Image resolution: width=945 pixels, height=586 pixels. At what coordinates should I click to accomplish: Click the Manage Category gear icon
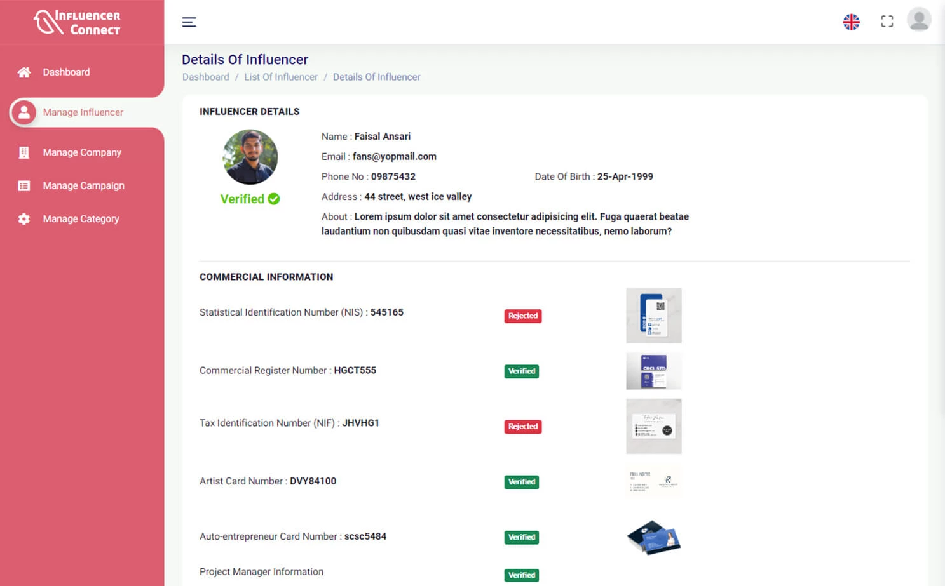tap(24, 218)
